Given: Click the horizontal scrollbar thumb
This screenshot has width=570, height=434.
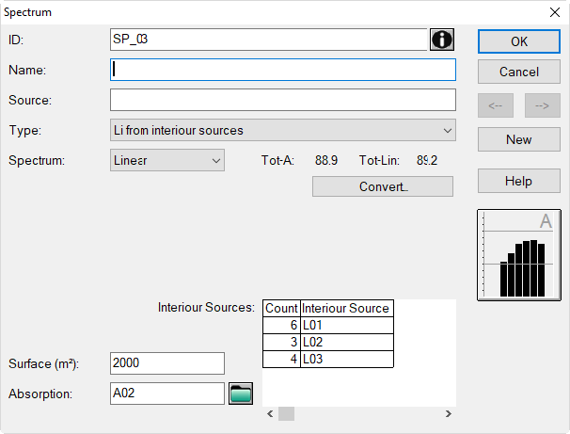Looking at the screenshot, I should [x=287, y=413].
